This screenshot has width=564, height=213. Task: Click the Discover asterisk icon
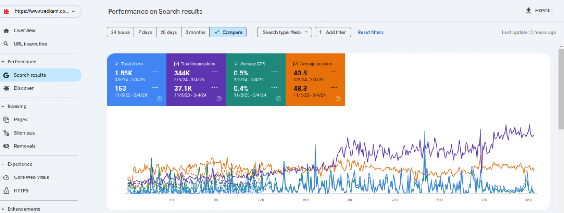6,89
